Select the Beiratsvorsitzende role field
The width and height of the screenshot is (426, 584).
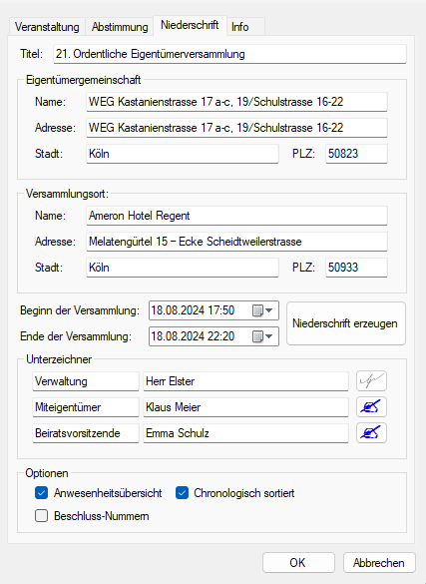pos(86,433)
